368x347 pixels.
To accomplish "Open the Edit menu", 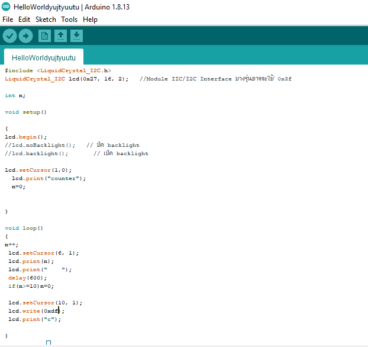I will coord(24,20).
